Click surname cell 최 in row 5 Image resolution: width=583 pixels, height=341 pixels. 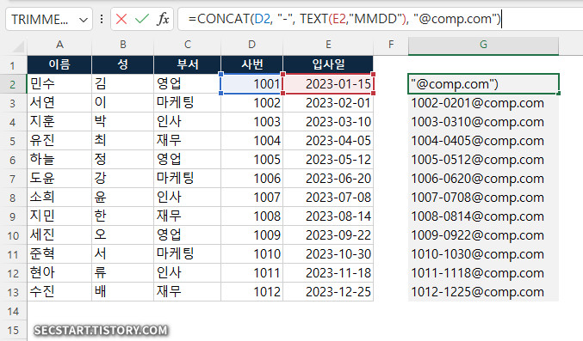pyautogui.click(x=122, y=141)
